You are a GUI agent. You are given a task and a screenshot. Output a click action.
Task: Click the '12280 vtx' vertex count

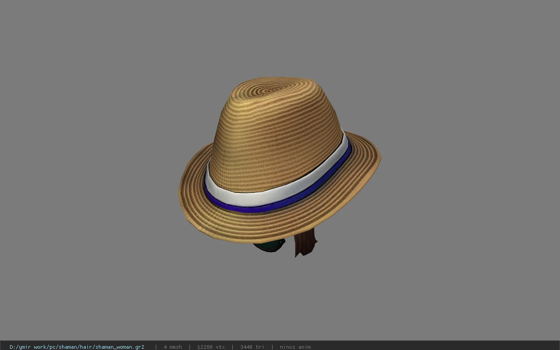(211, 347)
